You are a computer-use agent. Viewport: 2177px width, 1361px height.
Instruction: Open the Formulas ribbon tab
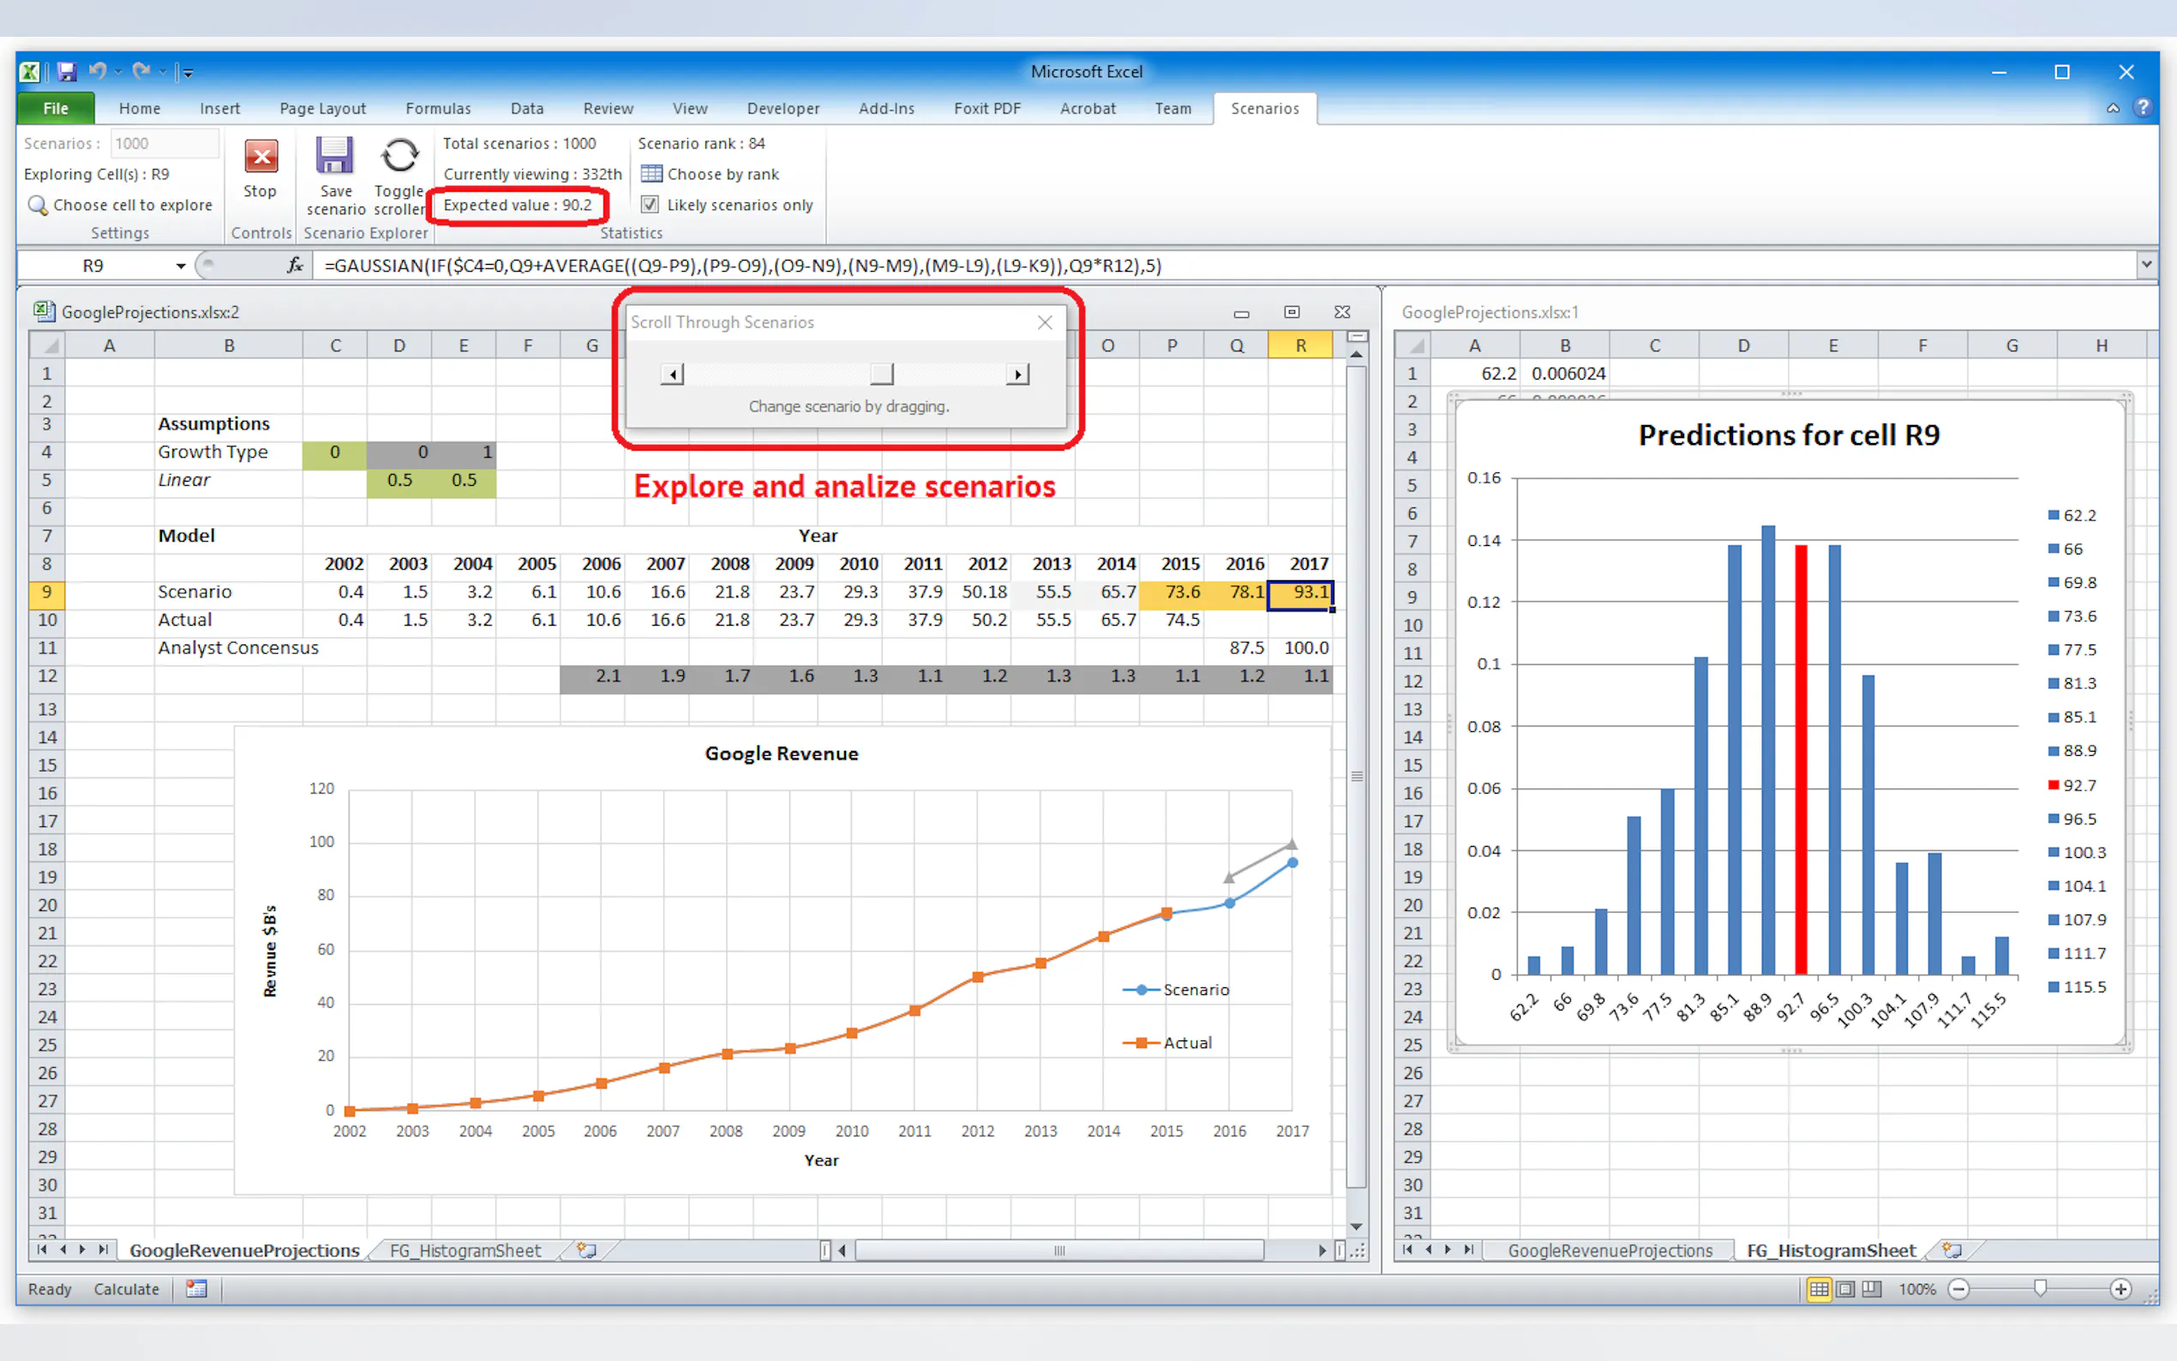pyautogui.click(x=437, y=108)
